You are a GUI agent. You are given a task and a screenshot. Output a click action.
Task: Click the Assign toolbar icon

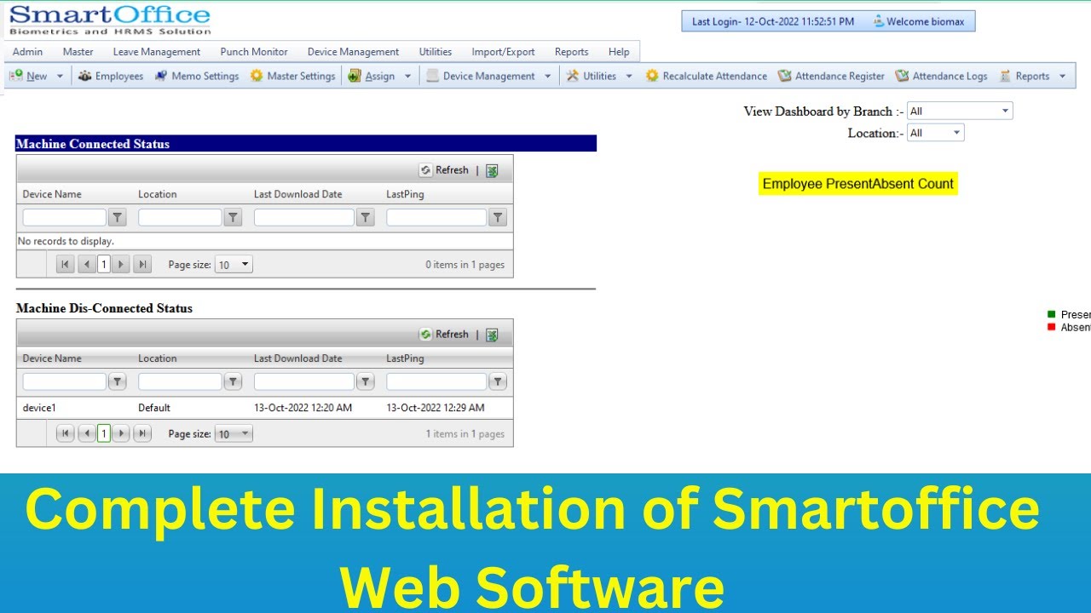coord(355,76)
